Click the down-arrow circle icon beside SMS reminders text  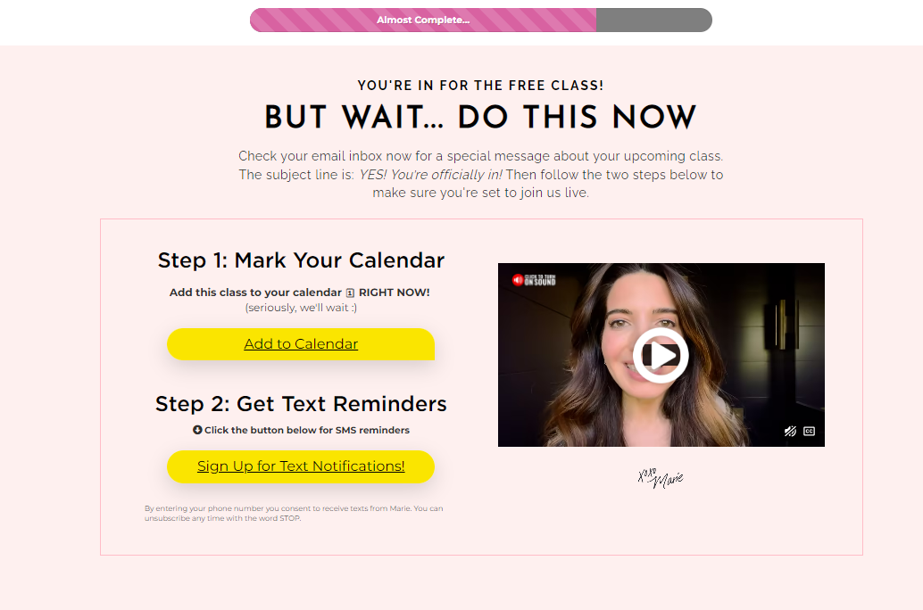(197, 430)
